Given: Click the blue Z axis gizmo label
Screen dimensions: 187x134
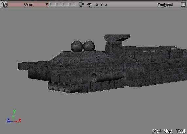Looking at the screenshot, I should (x=8, y=120).
